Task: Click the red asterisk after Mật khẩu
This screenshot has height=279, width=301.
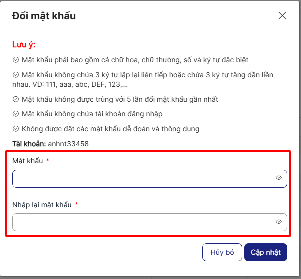Action: pyautogui.click(x=47, y=161)
